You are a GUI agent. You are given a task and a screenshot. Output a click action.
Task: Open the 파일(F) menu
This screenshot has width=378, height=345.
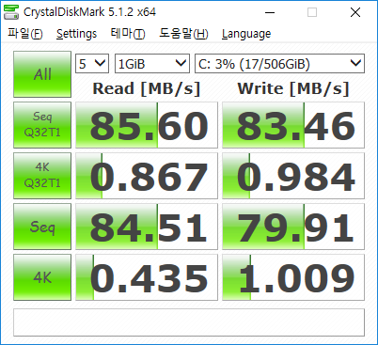coord(25,33)
